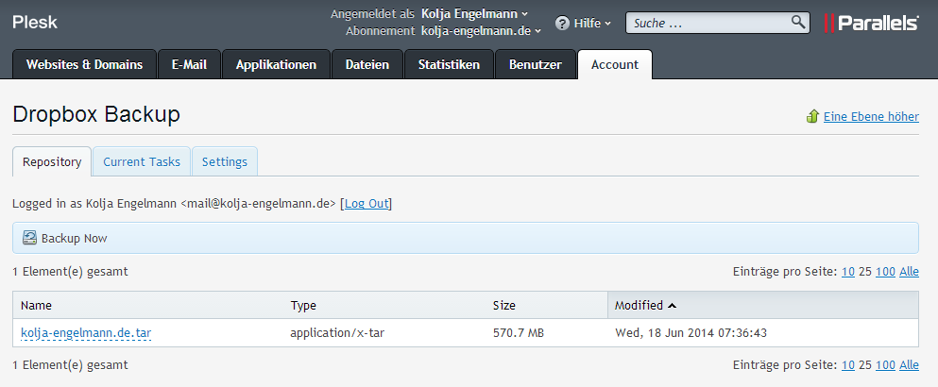Expand the Hilfe help menu

592,24
